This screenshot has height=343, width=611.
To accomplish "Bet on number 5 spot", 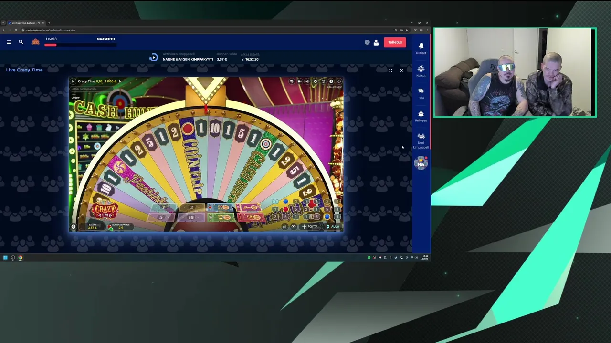I will (x=161, y=217).
